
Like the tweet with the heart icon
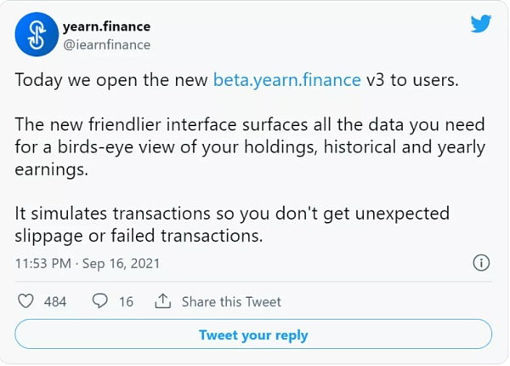tap(25, 300)
